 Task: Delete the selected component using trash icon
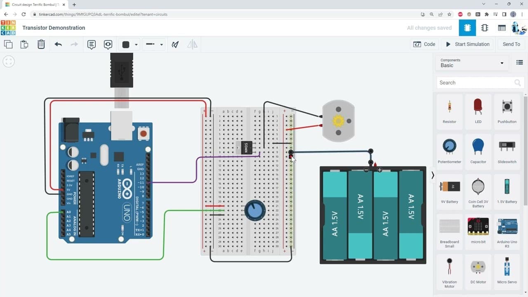click(x=41, y=44)
